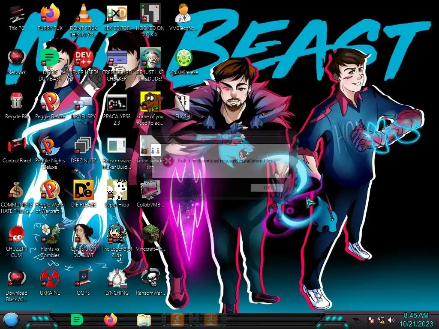Launch Firefox from the taskbar
The image size is (439, 329).
(111, 320)
